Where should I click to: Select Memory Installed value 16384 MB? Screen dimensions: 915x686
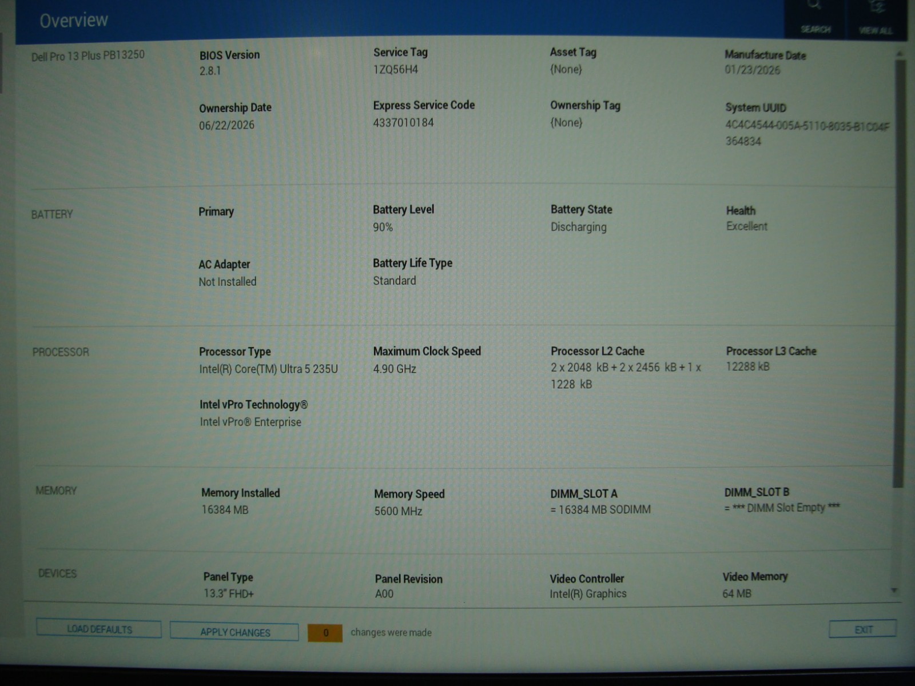click(225, 509)
